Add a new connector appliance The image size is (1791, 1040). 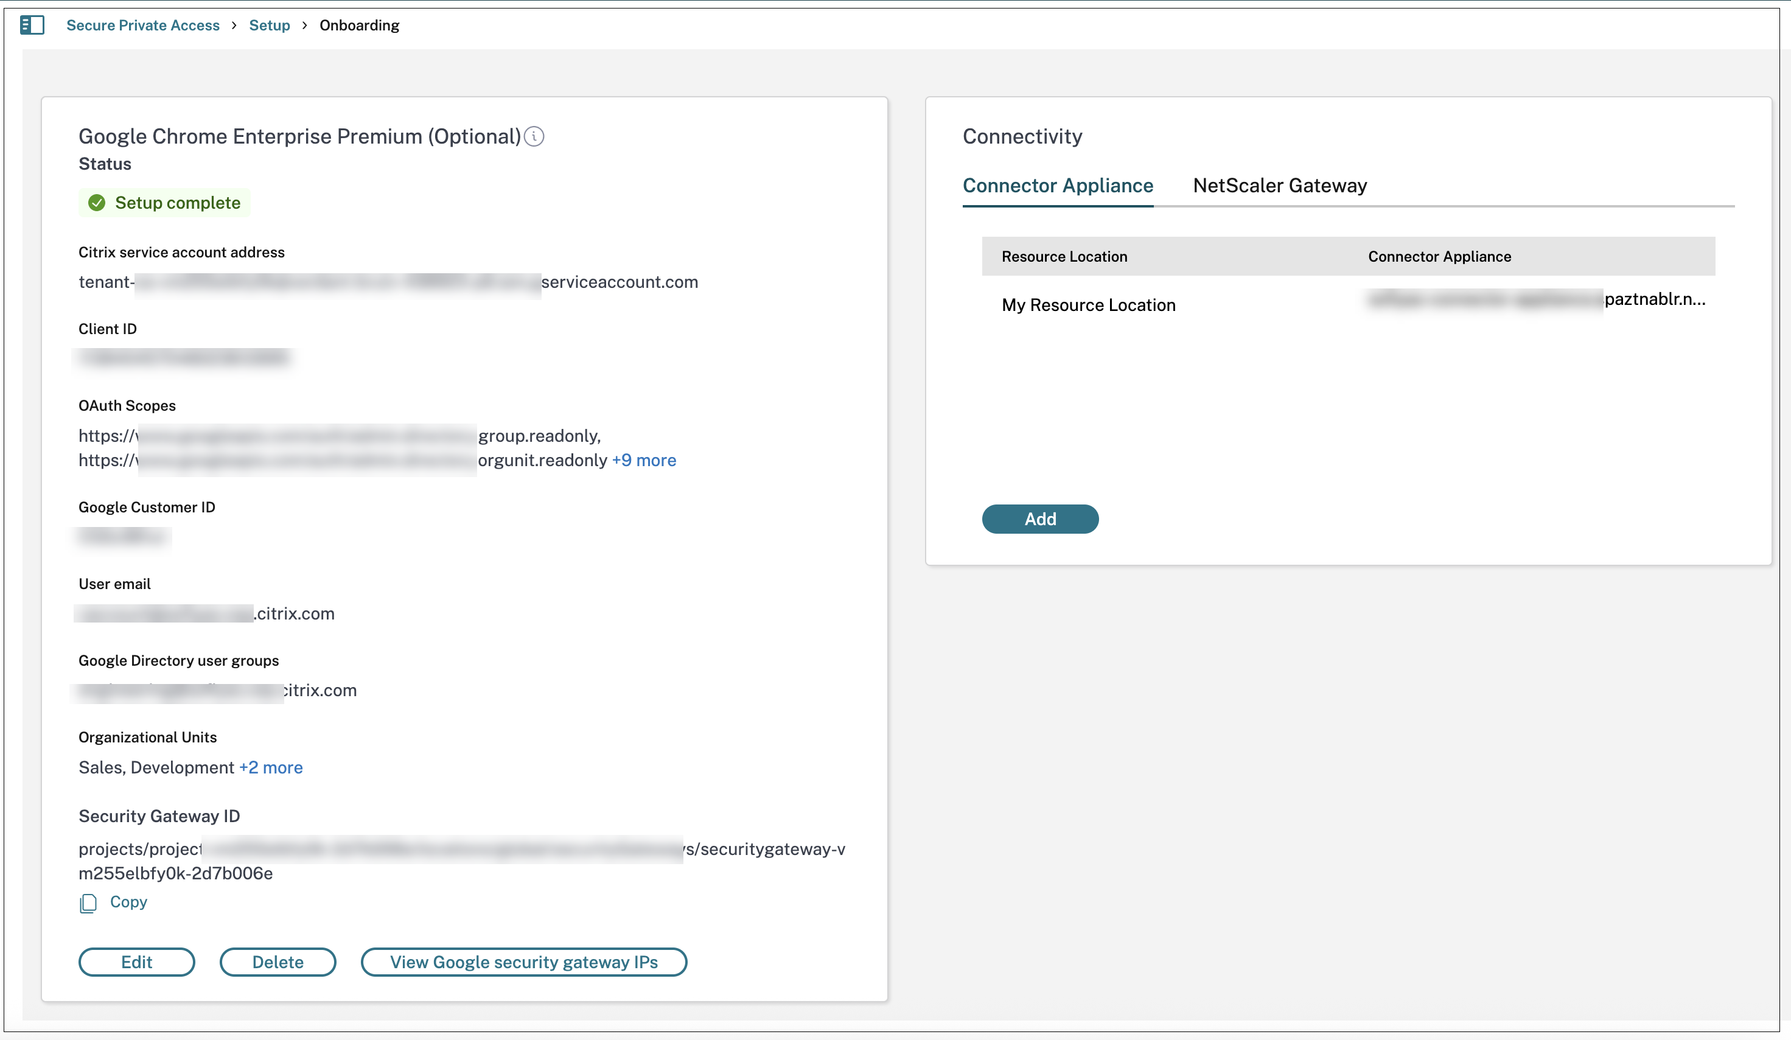[1041, 519]
